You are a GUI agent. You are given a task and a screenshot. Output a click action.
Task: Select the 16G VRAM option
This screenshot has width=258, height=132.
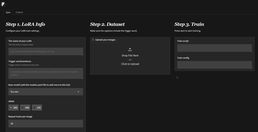tap(25, 108)
